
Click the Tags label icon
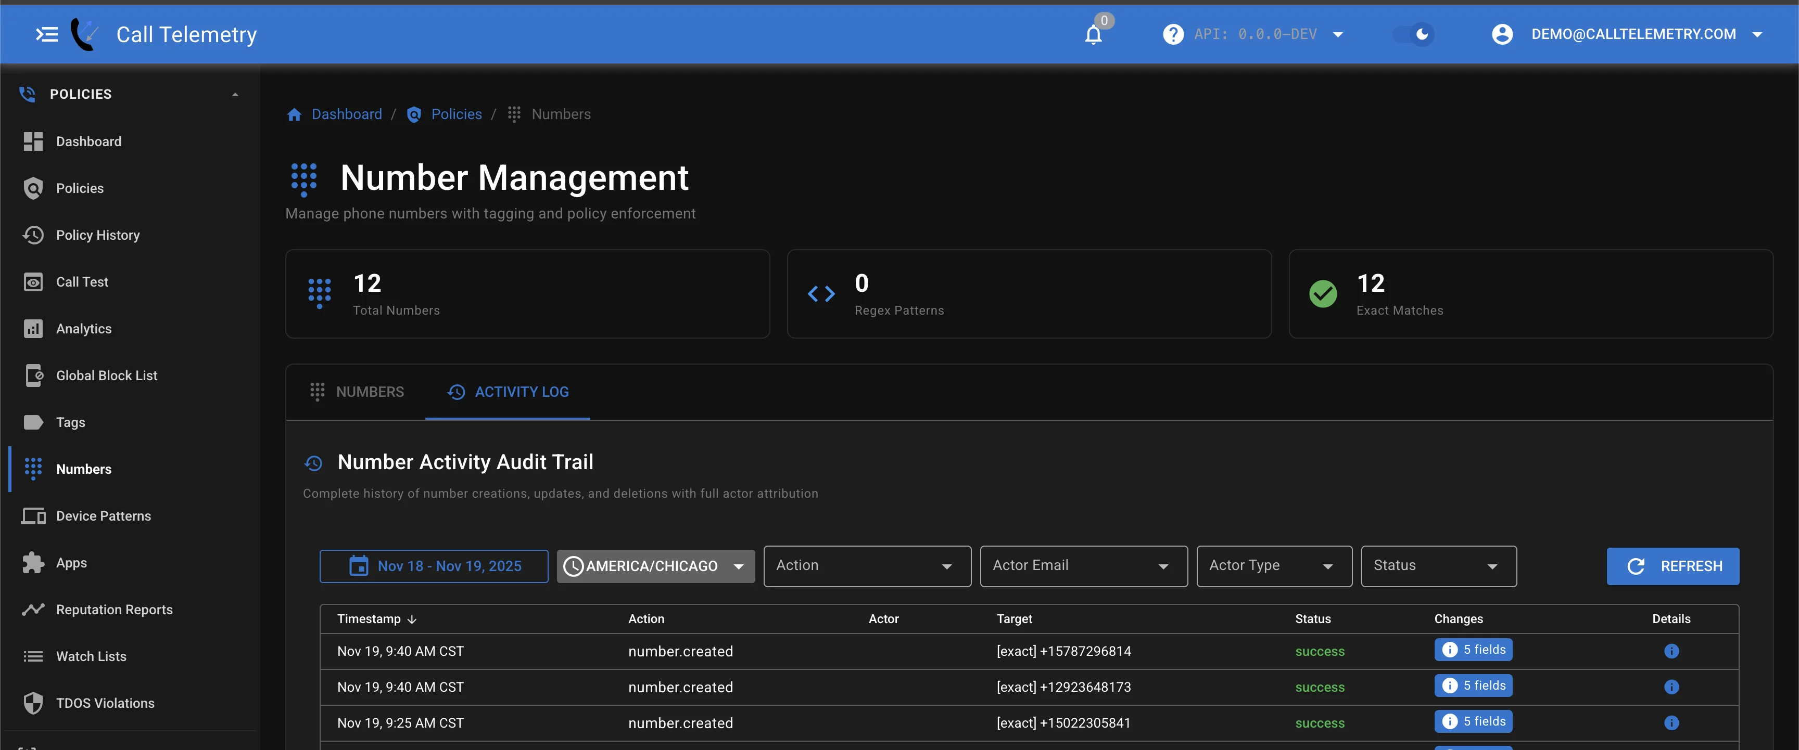[33, 422]
